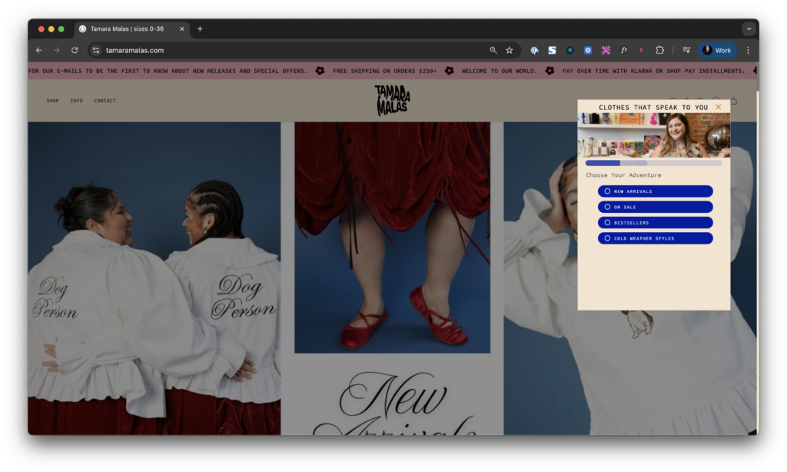The height and width of the screenshot is (472, 787).
Task: Bookmark this page with the star icon
Action: pyautogui.click(x=509, y=50)
